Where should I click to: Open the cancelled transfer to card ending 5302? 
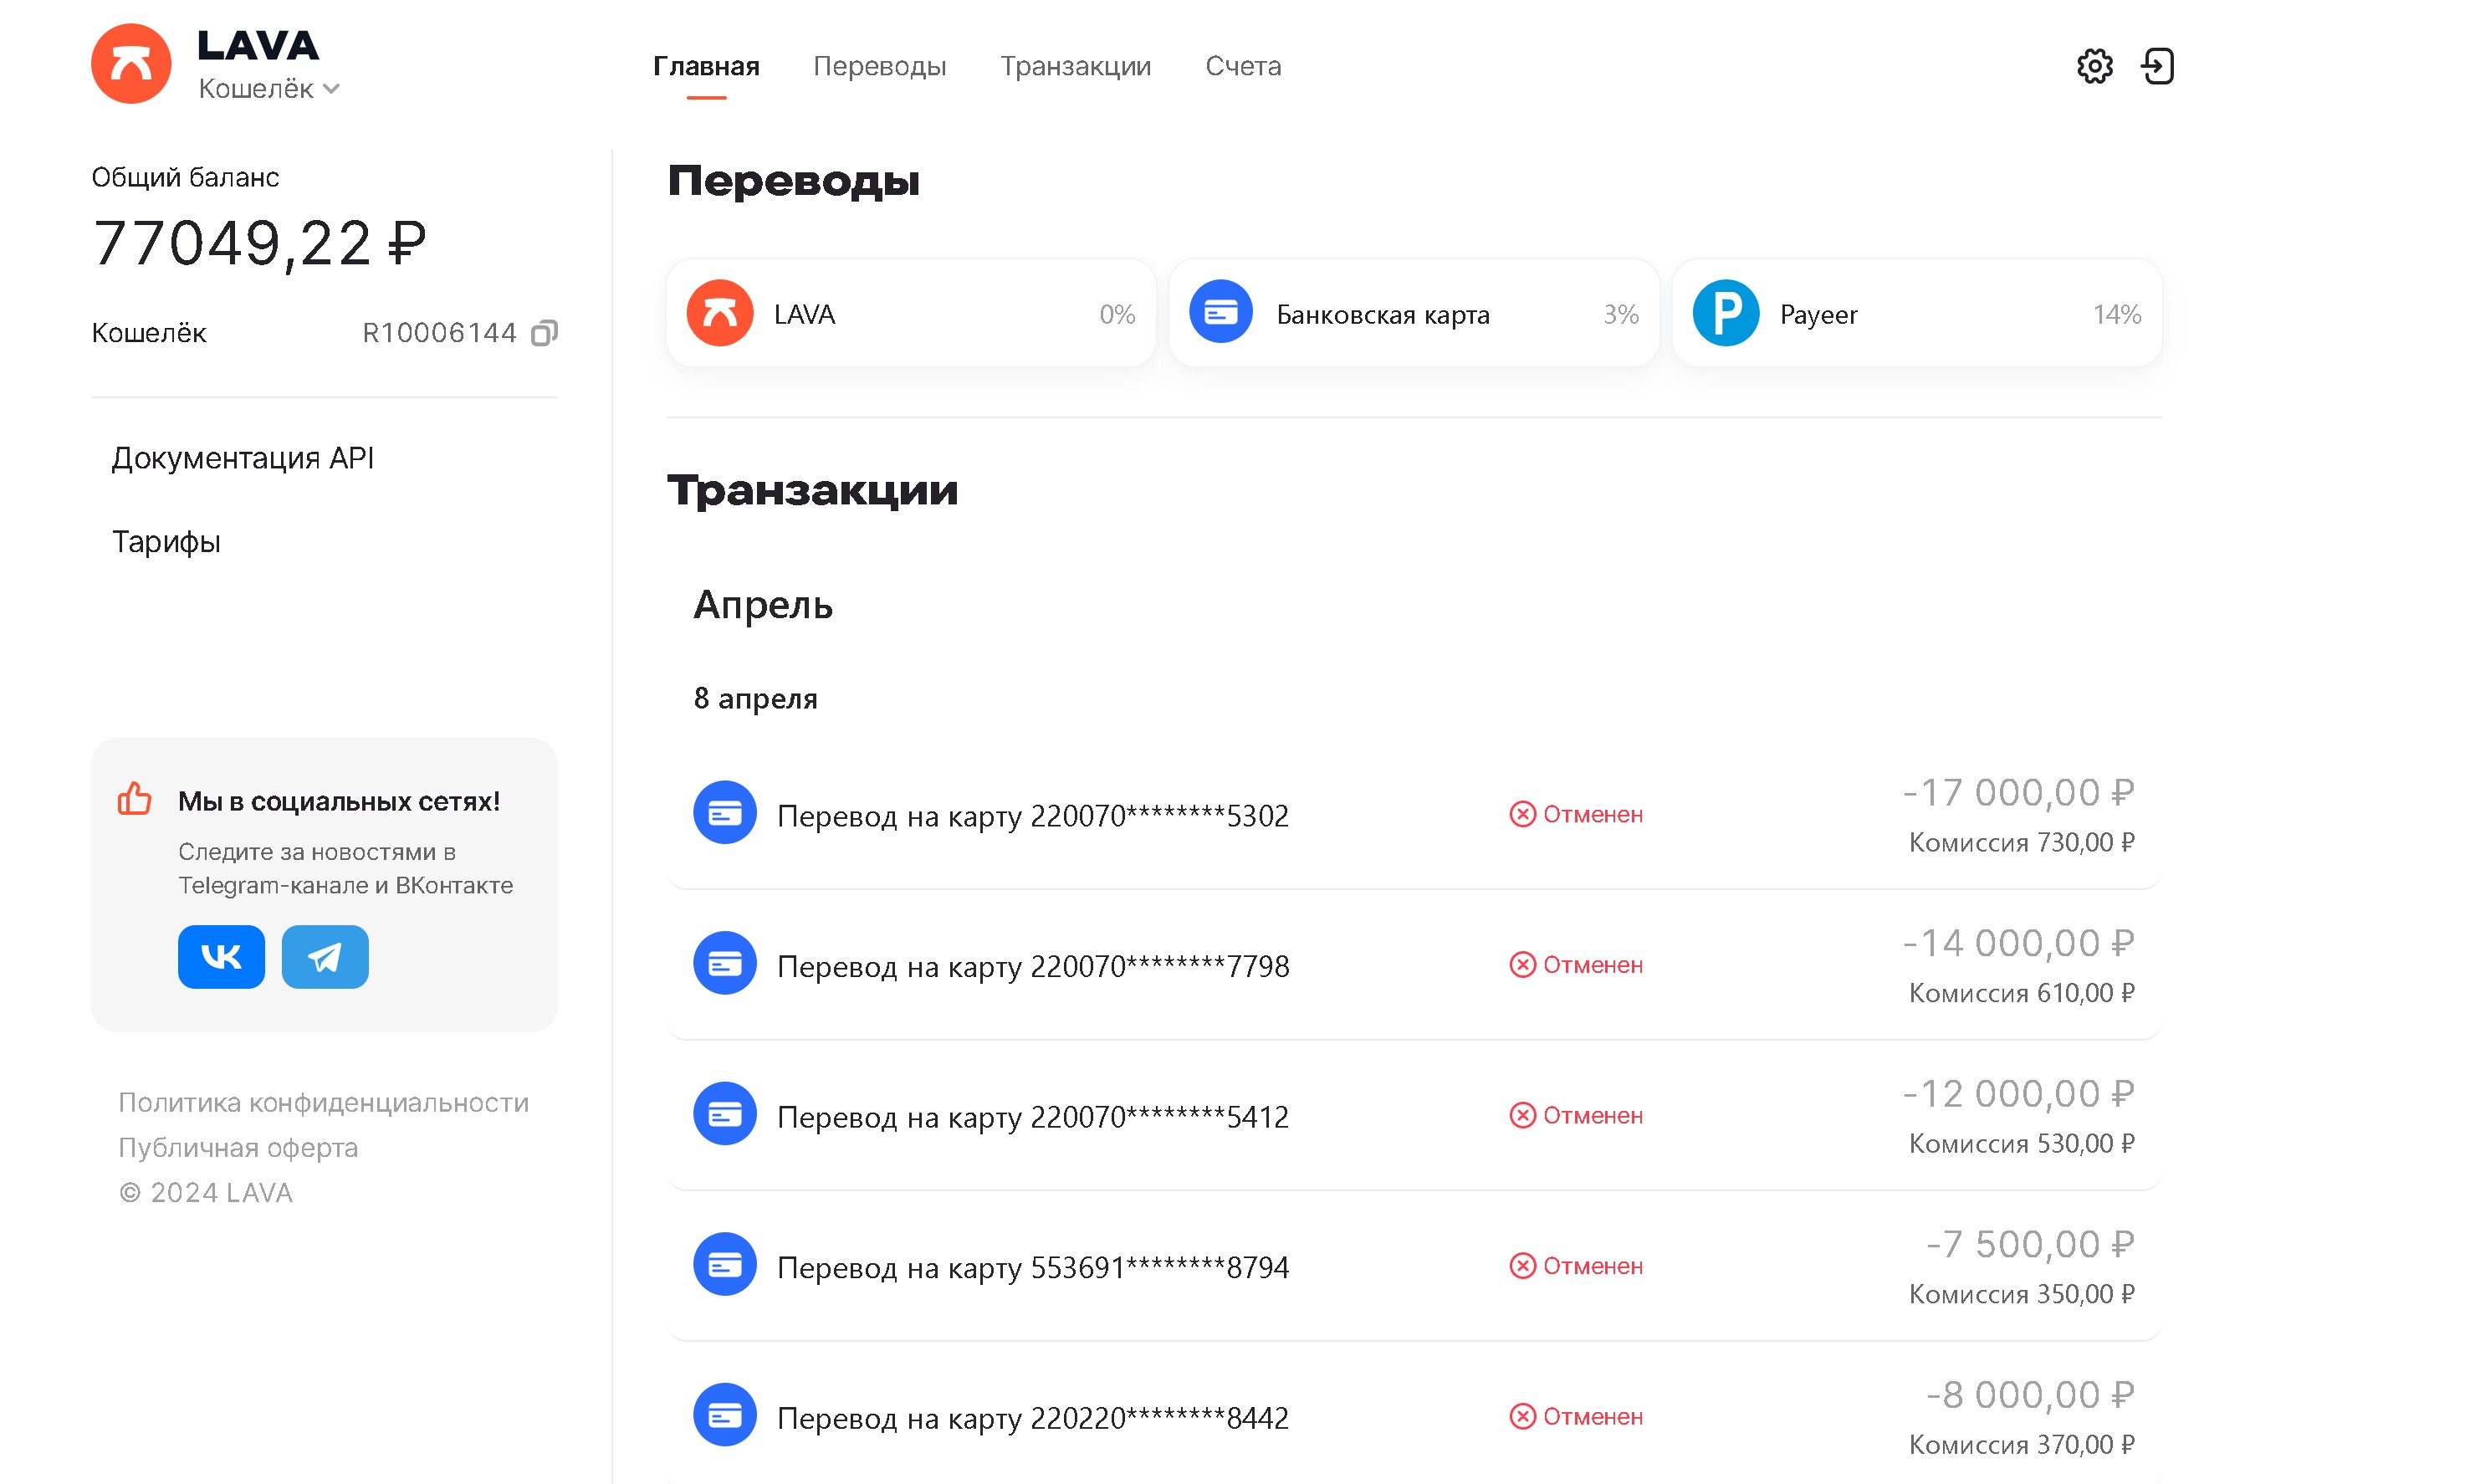tap(1032, 816)
